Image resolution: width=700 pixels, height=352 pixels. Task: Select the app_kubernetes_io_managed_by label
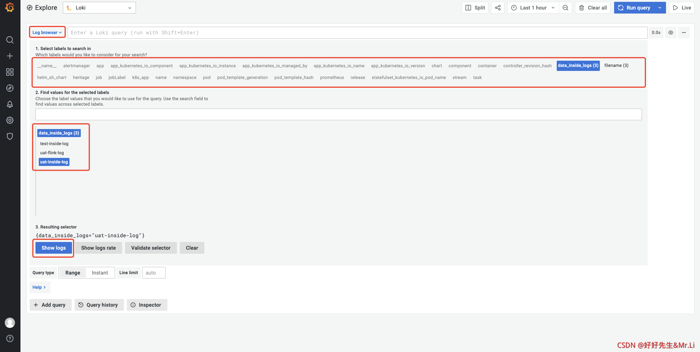click(275, 66)
